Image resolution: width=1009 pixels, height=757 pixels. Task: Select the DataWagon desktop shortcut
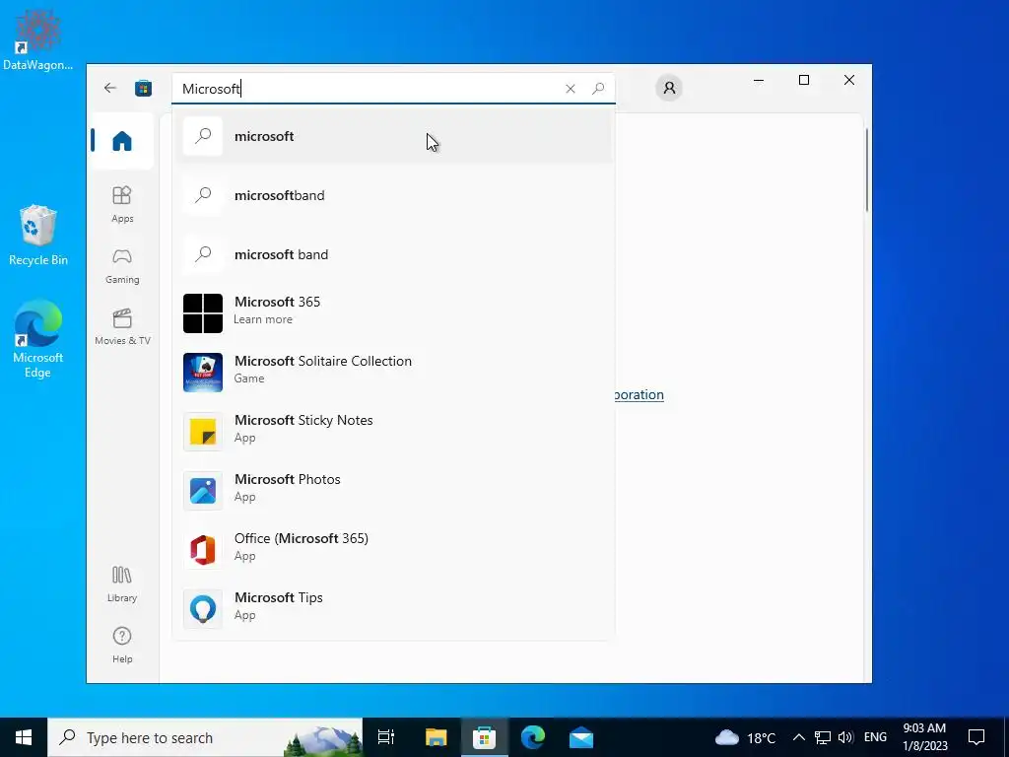(38, 38)
